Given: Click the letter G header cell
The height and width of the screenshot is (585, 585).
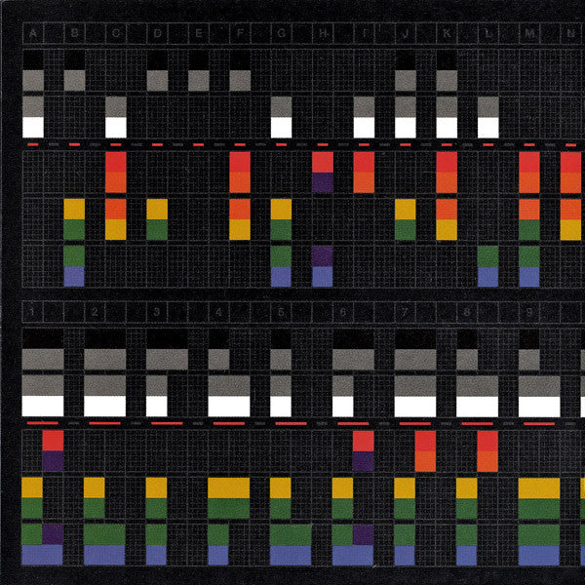Looking at the screenshot, I should (282, 33).
